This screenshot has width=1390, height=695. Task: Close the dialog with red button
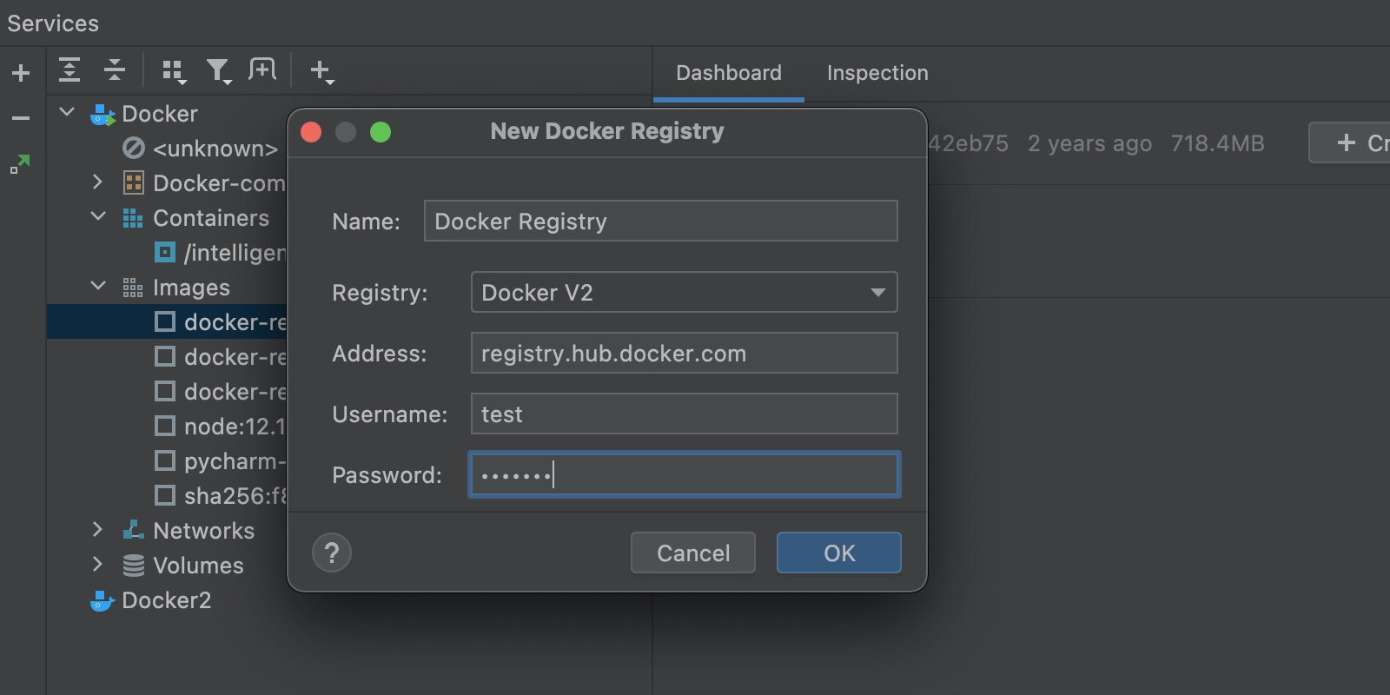[x=311, y=132]
